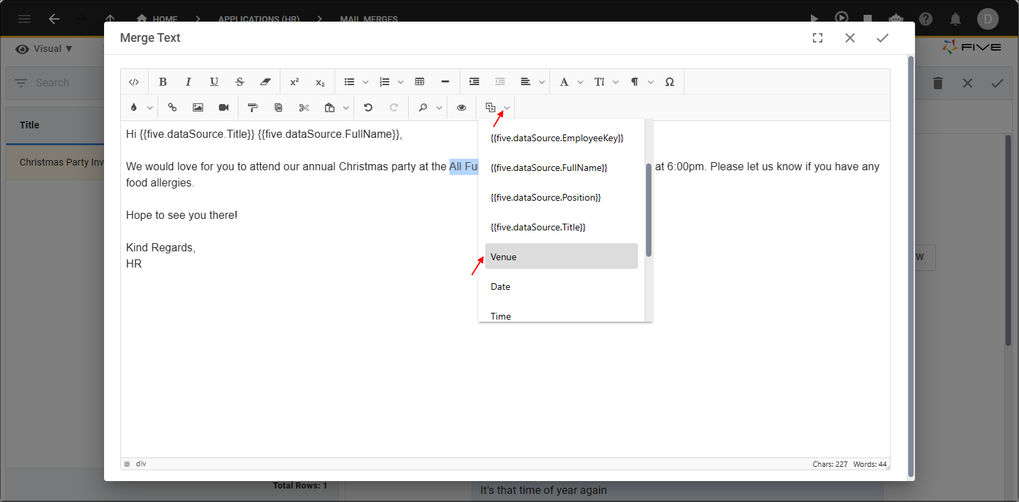Click the paragraph format icon
The width and height of the screenshot is (1019, 502).
(x=635, y=82)
